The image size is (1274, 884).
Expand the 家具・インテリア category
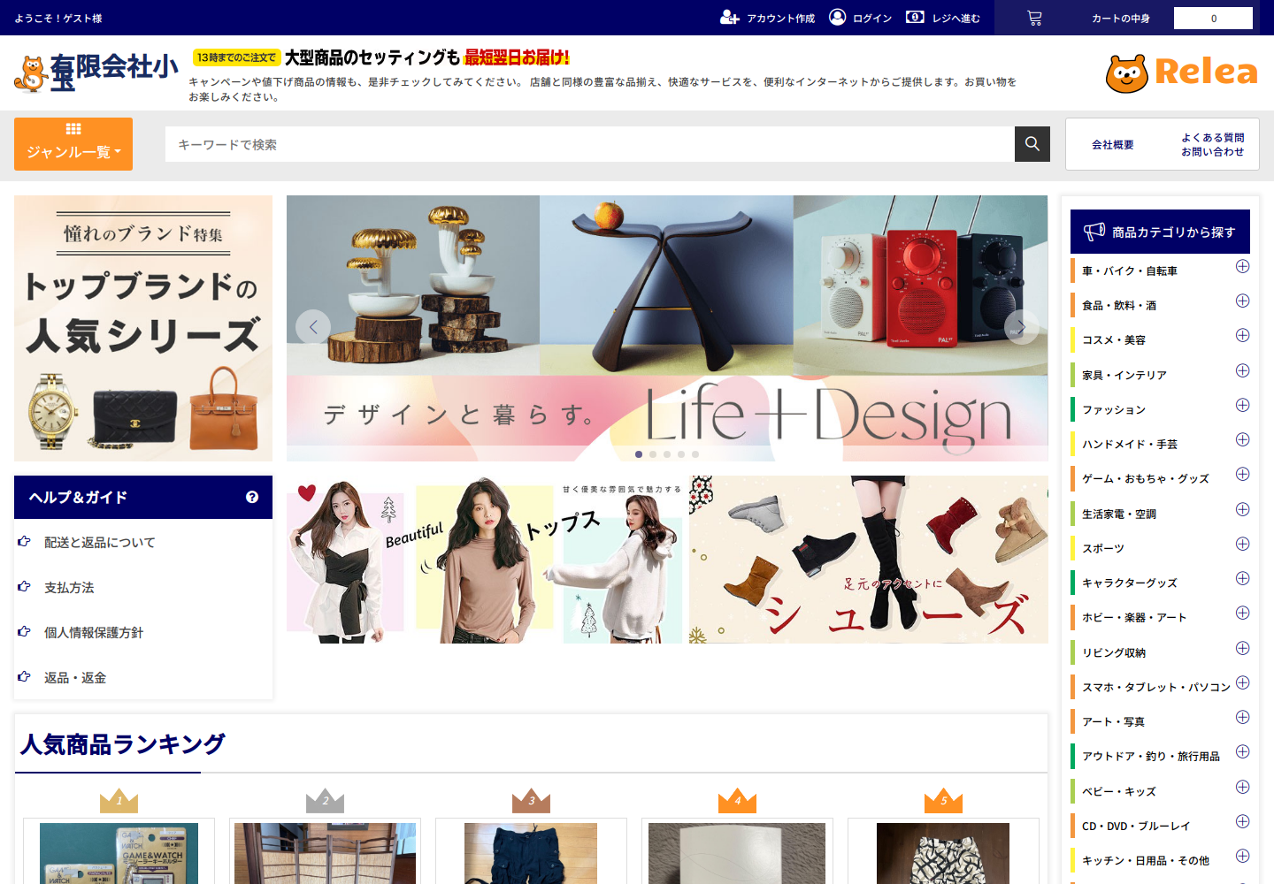coord(1242,370)
